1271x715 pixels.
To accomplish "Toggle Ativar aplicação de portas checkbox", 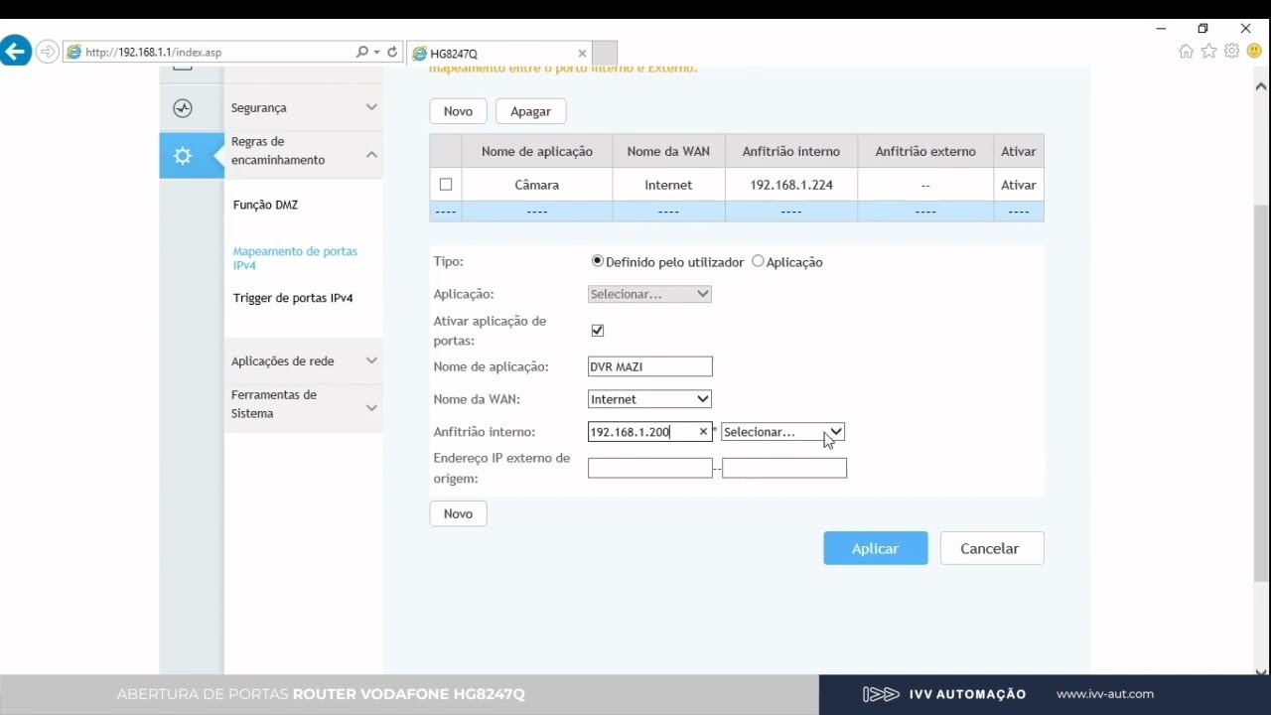I will point(598,330).
